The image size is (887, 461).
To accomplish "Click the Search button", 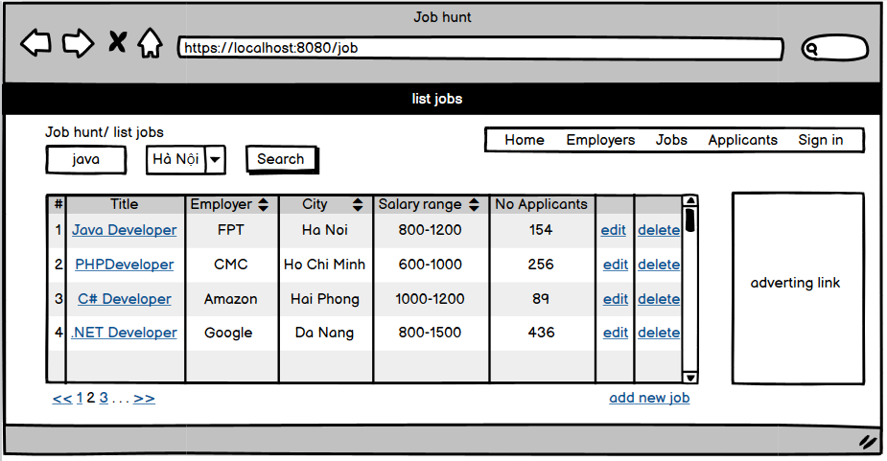I will click(x=281, y=159).
